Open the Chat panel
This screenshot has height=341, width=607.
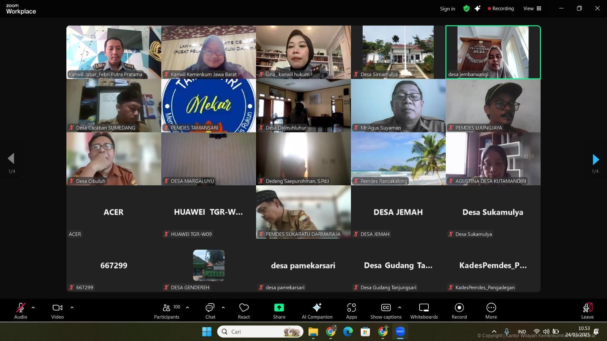click(209, 310)
